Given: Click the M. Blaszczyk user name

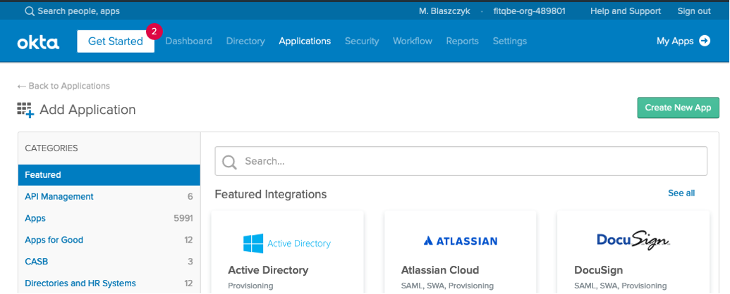Looking at the screenshot, I should (x=446, y=11).
